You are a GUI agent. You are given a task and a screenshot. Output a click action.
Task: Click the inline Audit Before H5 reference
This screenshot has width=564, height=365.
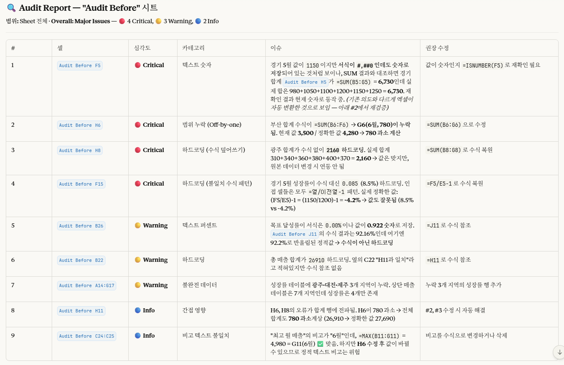pos(305,82)
